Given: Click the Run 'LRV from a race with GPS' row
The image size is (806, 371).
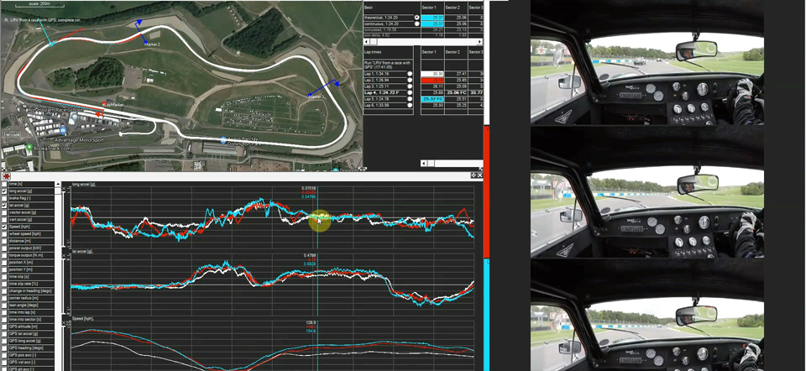Looking at the screenshot, I should pyautogui.click(x=388, y=65).
